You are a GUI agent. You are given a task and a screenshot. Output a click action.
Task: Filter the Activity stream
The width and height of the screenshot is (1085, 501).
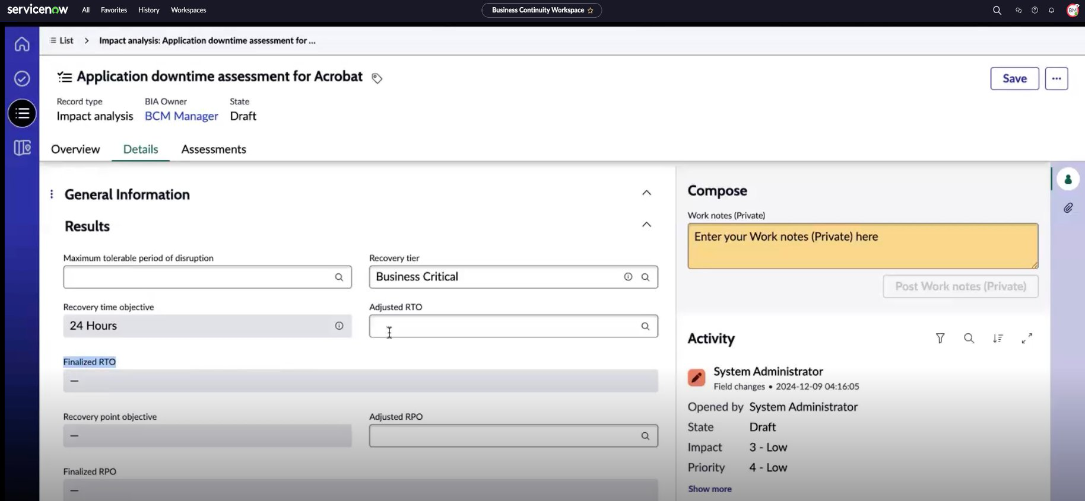tap(940, 338)
